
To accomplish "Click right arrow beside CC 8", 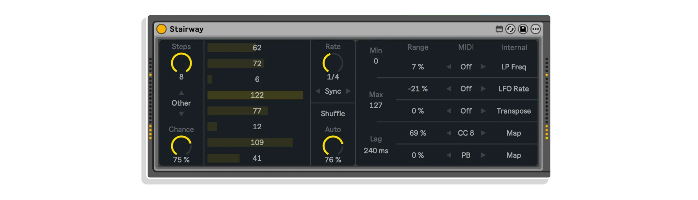I will pyautogui.click(x=483, y=133).
